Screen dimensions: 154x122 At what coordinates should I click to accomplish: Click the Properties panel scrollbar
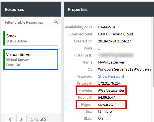tap(153, 52)
